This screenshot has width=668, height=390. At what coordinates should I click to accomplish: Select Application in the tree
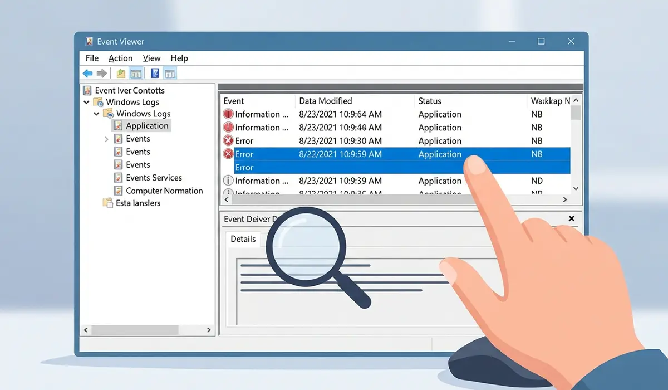pos(147,126)
